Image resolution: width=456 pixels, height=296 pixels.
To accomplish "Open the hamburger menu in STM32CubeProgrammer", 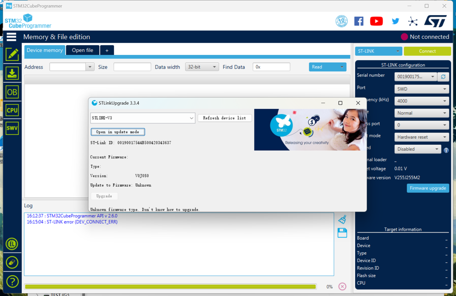I will click(x=11, y=37).
